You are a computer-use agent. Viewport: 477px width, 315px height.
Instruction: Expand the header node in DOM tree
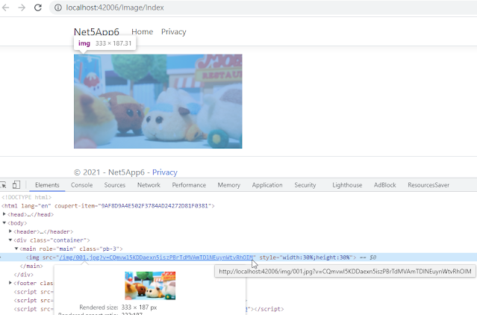(x=10, y=231)
